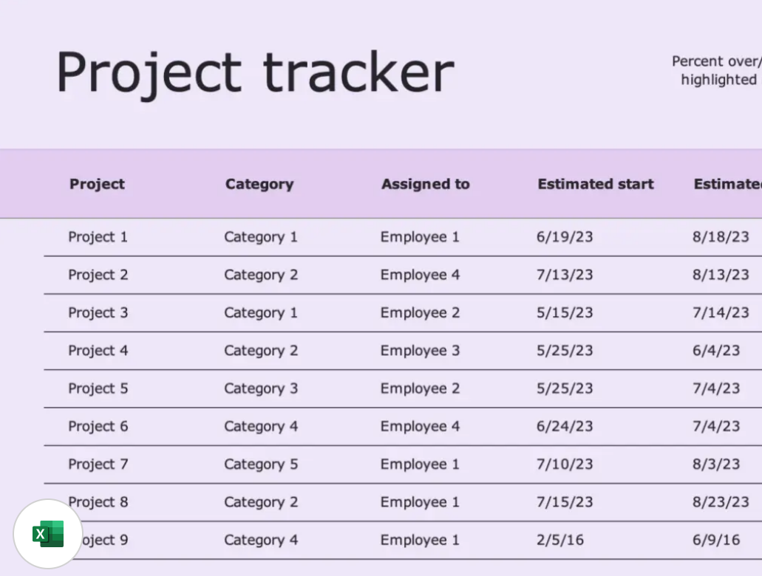Screen dimensions: 762x576
Task: Click the 7/13/23 start date cell
Action: click(x=565, y=275)
